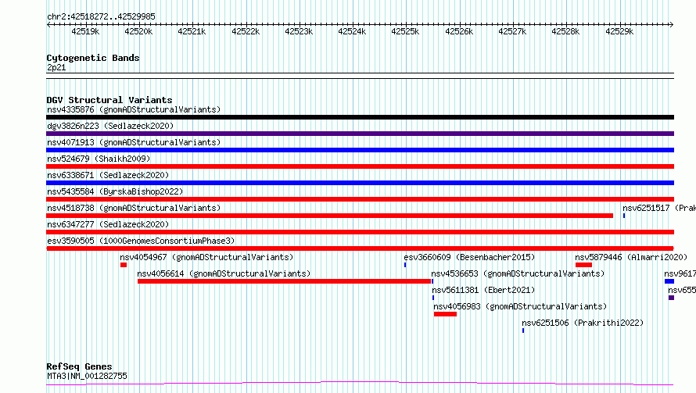Click the small red nsv4054967 variant marker

pos(124,265)
